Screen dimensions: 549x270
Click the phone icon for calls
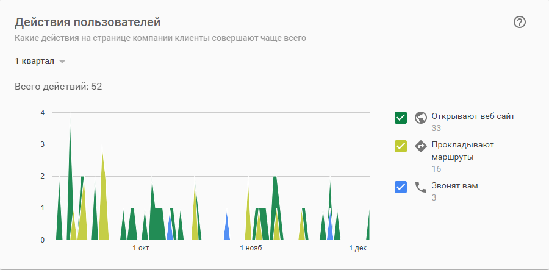[x=420, y=187]
